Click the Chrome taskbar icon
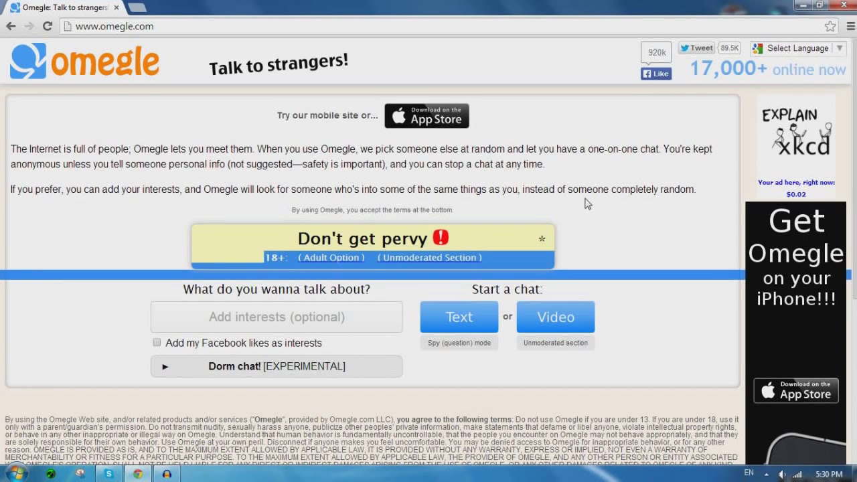Image resolution: width=857 pixels, height=482 pixels. pos(137,474)
